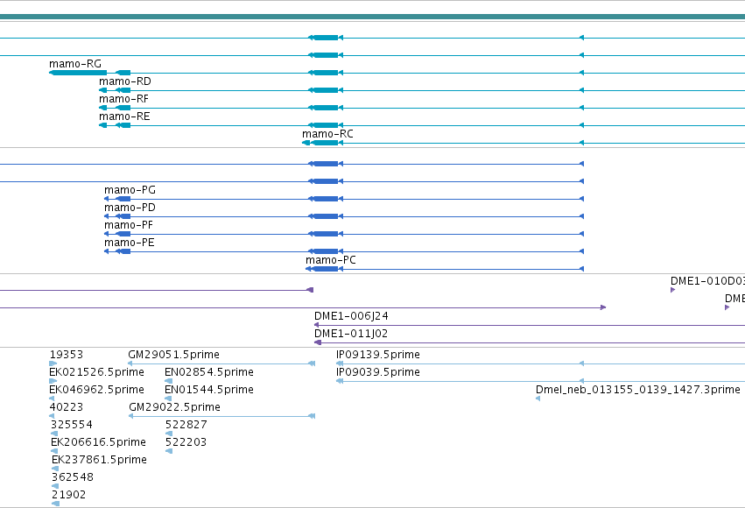
Task: Click the mamo-PC coding exon glyph
Action: (325, 269)
